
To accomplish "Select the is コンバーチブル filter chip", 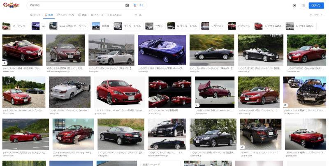I will pos(183,26).
